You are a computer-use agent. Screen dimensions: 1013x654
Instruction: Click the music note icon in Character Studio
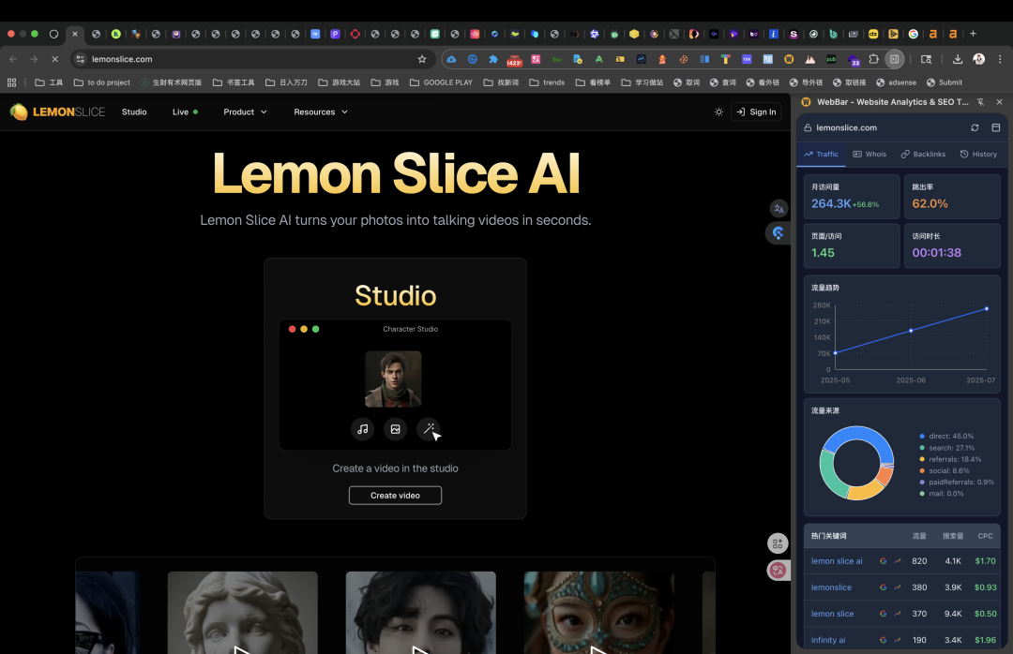(x=362, y=429)
